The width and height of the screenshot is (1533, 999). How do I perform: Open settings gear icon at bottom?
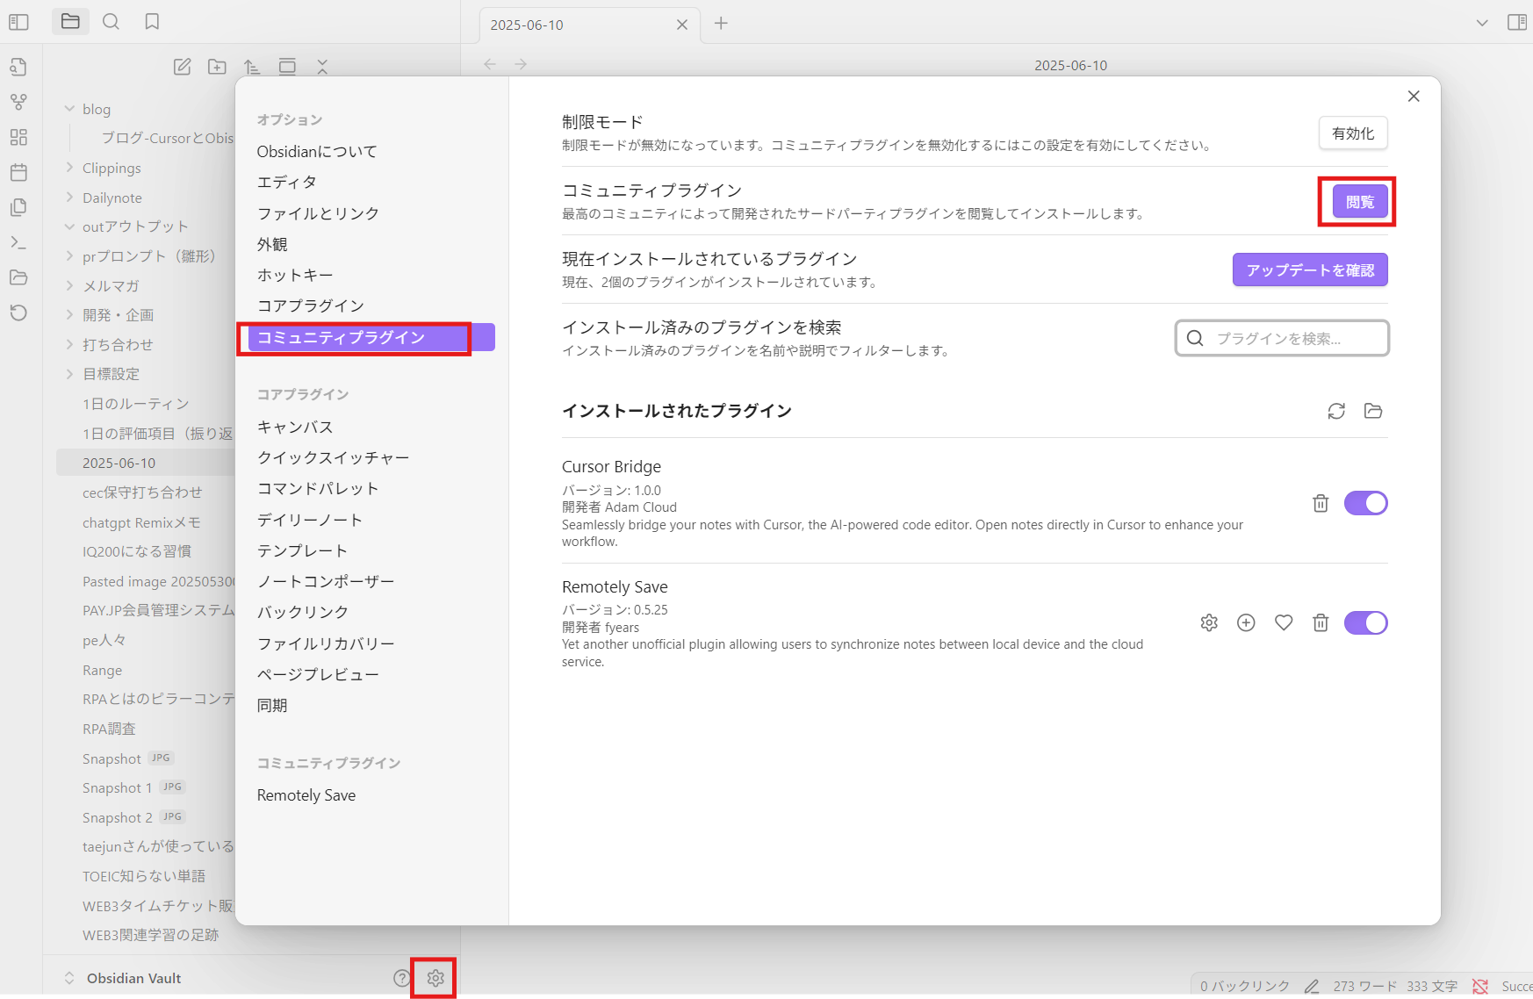[435, 978]
